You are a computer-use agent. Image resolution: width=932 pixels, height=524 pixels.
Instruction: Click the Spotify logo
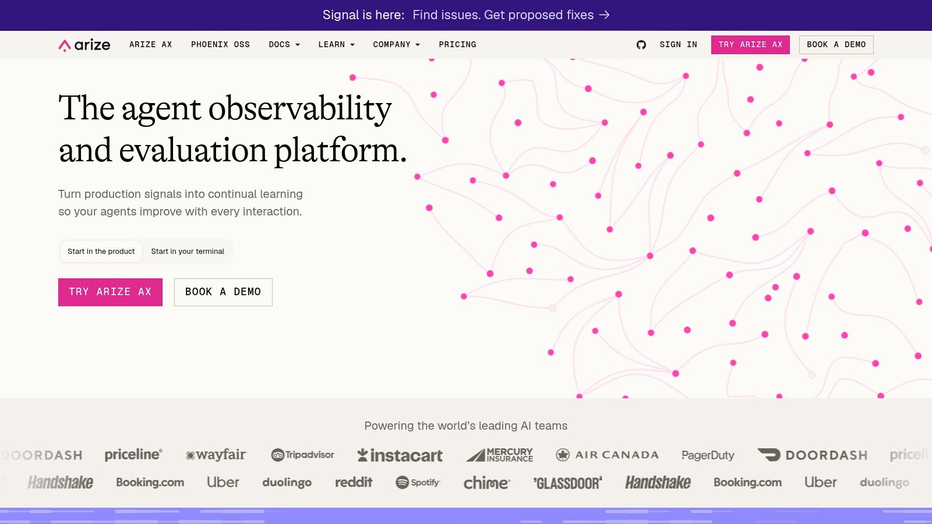tap(418, 482)
